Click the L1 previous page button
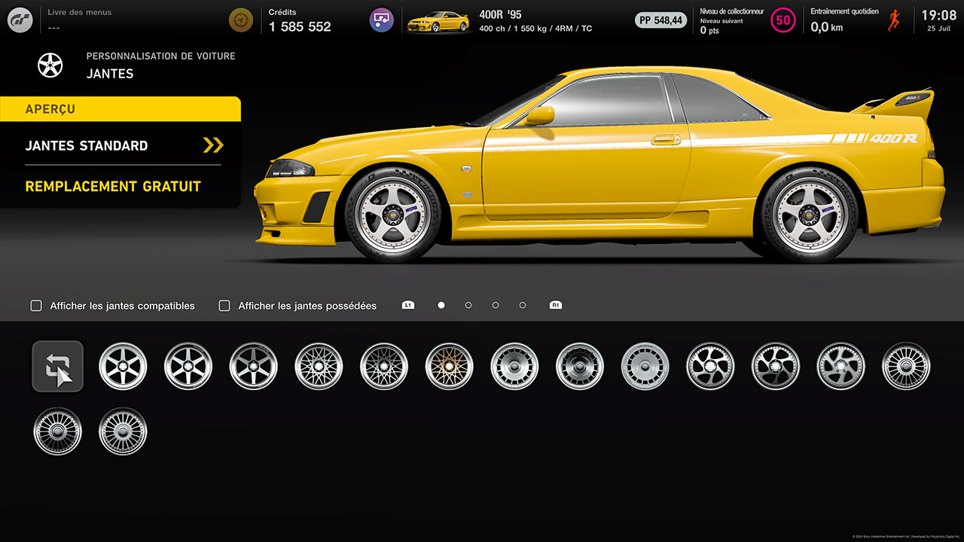The image size is (964, 542). (408, 306)
